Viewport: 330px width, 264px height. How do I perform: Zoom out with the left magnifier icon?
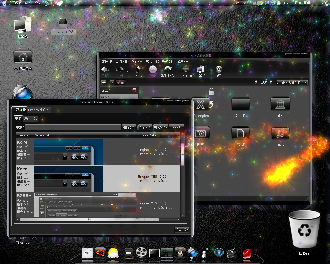[257, 82]
